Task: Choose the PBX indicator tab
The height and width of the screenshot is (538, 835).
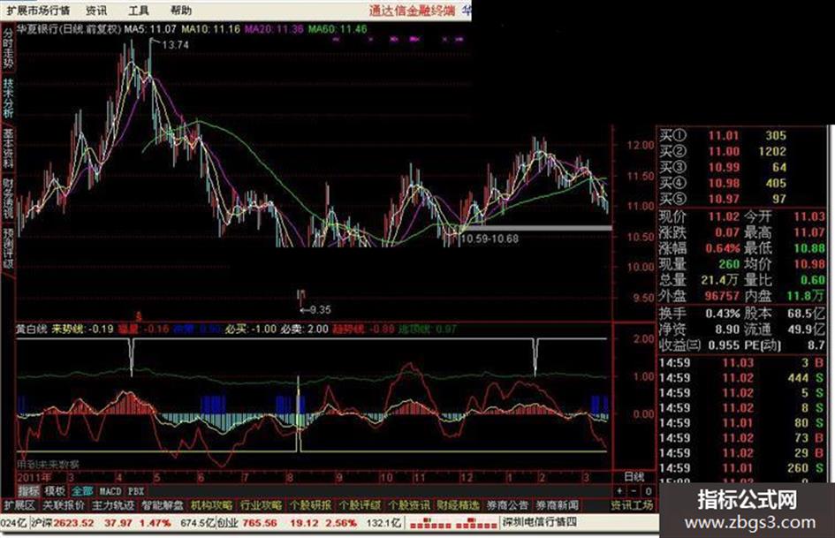Action: [x=136, y=490]
